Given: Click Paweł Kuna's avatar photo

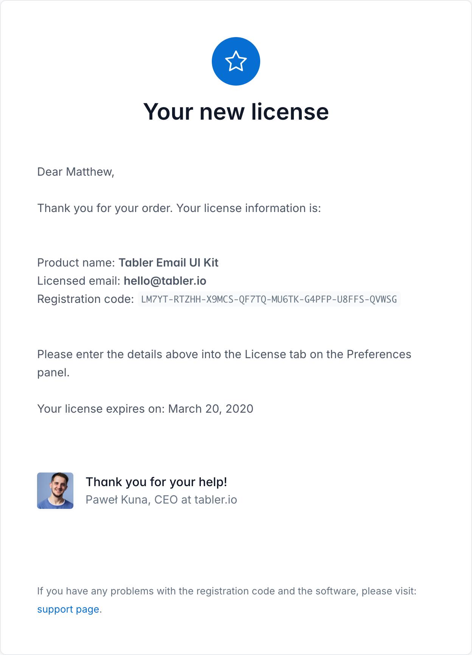Looking at the screenshot, I should pyautogui.click(x=55, y=491).
